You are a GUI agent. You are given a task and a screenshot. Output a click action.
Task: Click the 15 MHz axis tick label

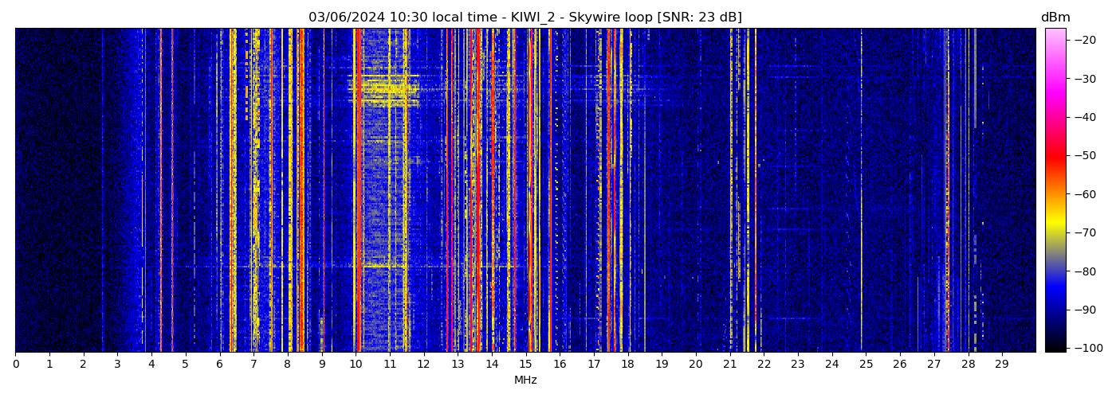click(x=525, y=364)
